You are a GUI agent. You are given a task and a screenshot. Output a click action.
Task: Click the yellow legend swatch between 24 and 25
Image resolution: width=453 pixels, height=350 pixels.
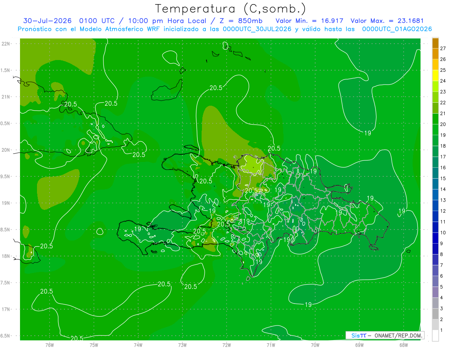click(435, 76)
